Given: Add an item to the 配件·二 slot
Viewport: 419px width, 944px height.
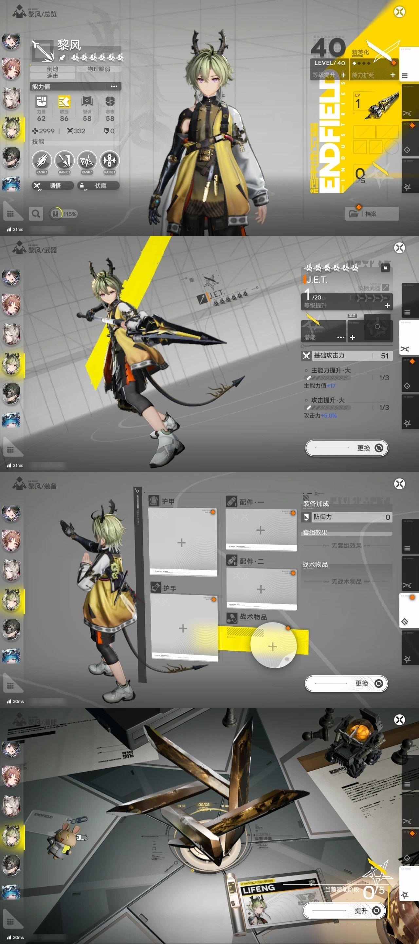Looking at the screenshot, I should [x=261, y=589].
